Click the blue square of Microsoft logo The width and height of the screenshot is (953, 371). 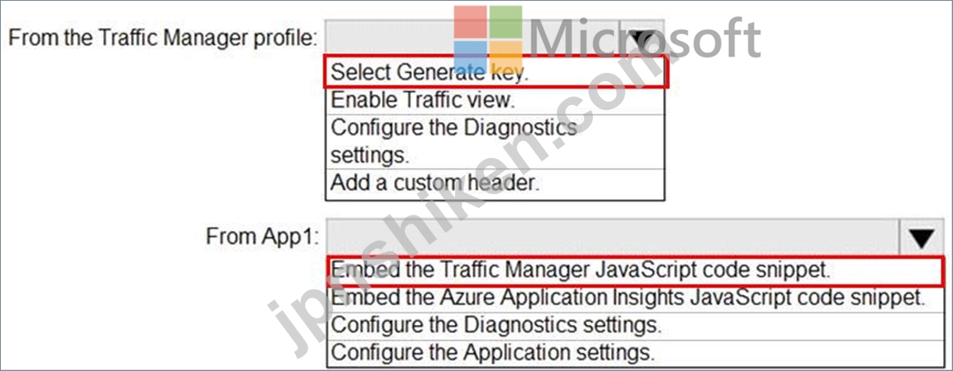[x=470, y=57]
